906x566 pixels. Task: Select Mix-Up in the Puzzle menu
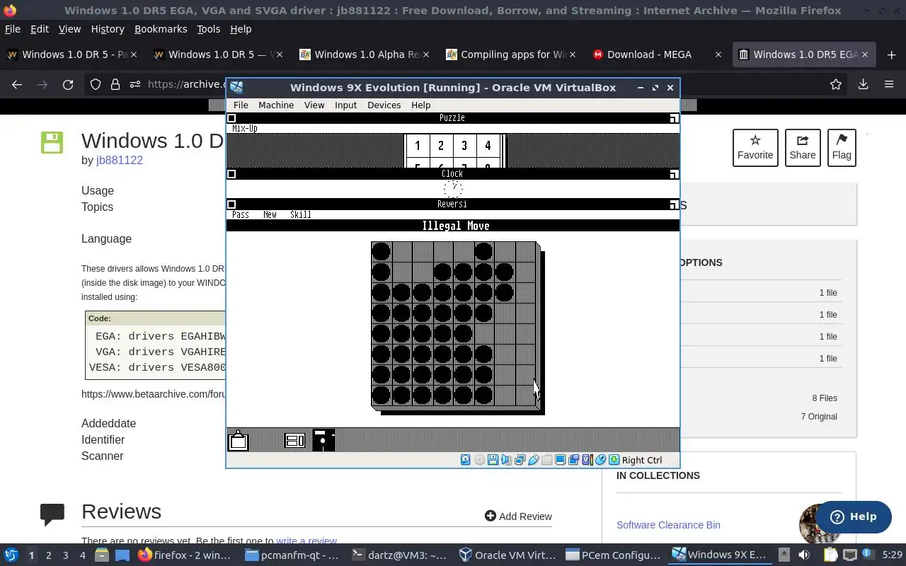click(245, 128)
